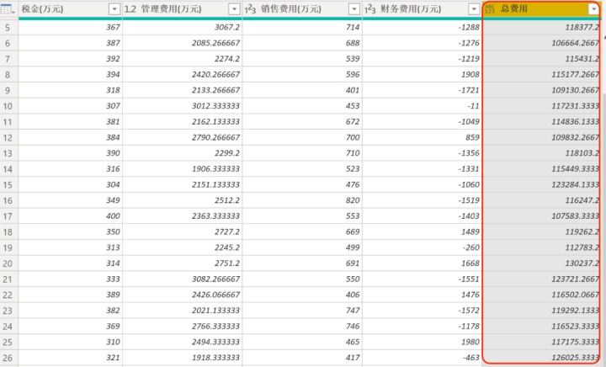Click sales cost cell 747
This screenshot has width=606, height=367.
tap(302, 311)
